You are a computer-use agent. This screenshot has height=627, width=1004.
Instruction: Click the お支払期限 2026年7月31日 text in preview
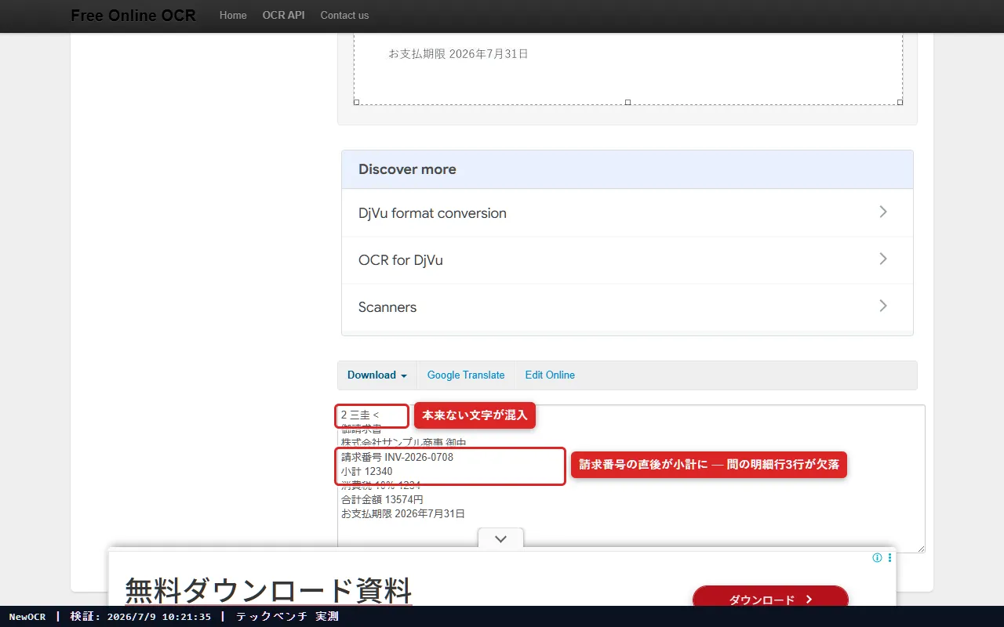(x=458, y=54)
